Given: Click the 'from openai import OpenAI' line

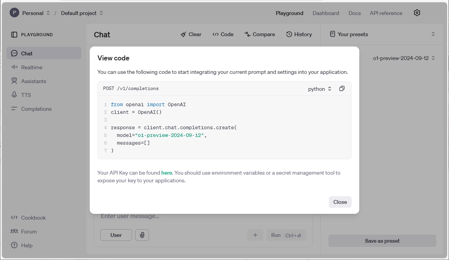Looking at the screenshot, I should coord(148,105).
